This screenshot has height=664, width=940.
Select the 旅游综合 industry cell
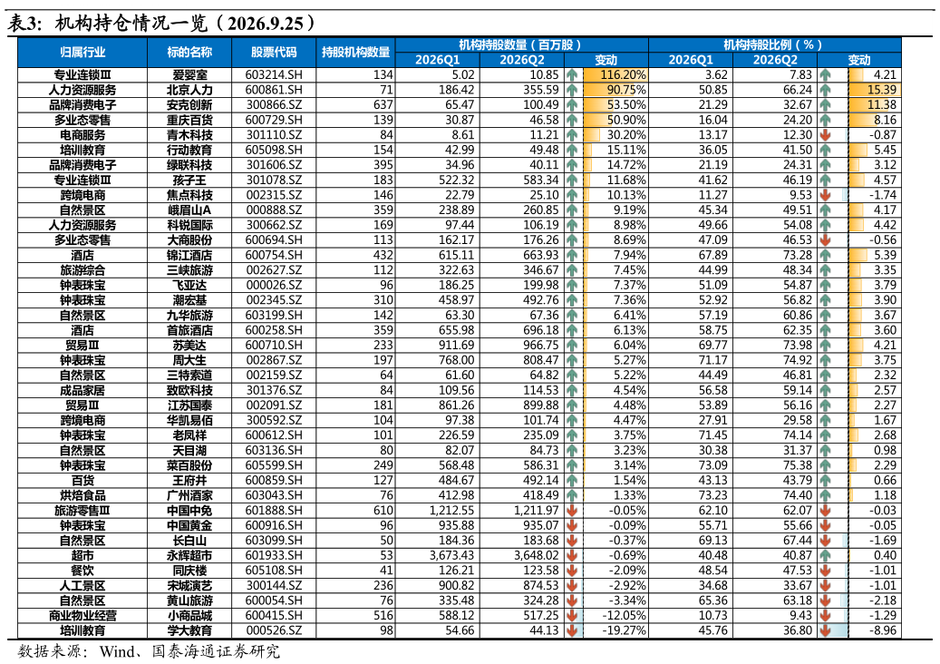(x=82, y=270)
